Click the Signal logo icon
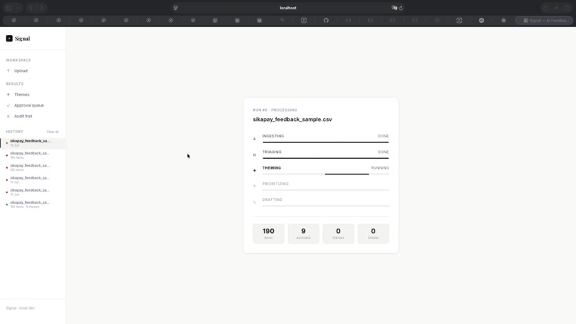 [x=9, y=38]
